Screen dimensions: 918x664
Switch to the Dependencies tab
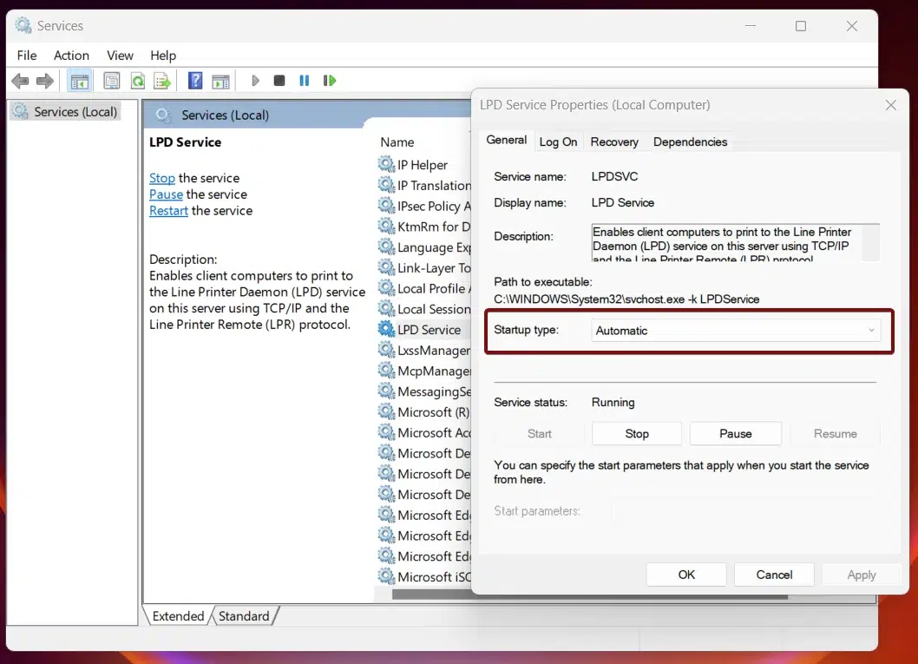point(690,141)
